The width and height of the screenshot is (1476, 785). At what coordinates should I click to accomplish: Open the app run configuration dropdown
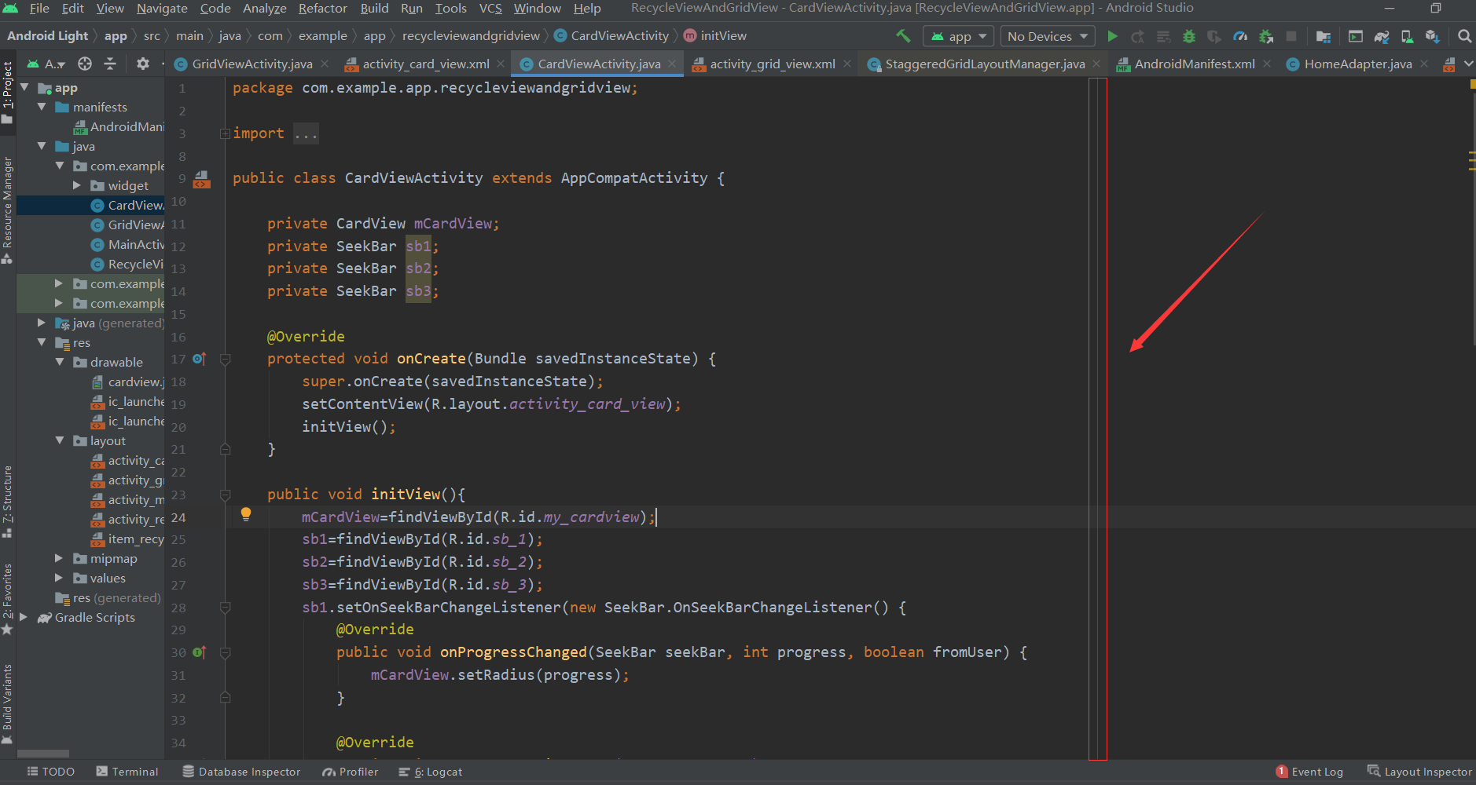(x=958, y=35)
